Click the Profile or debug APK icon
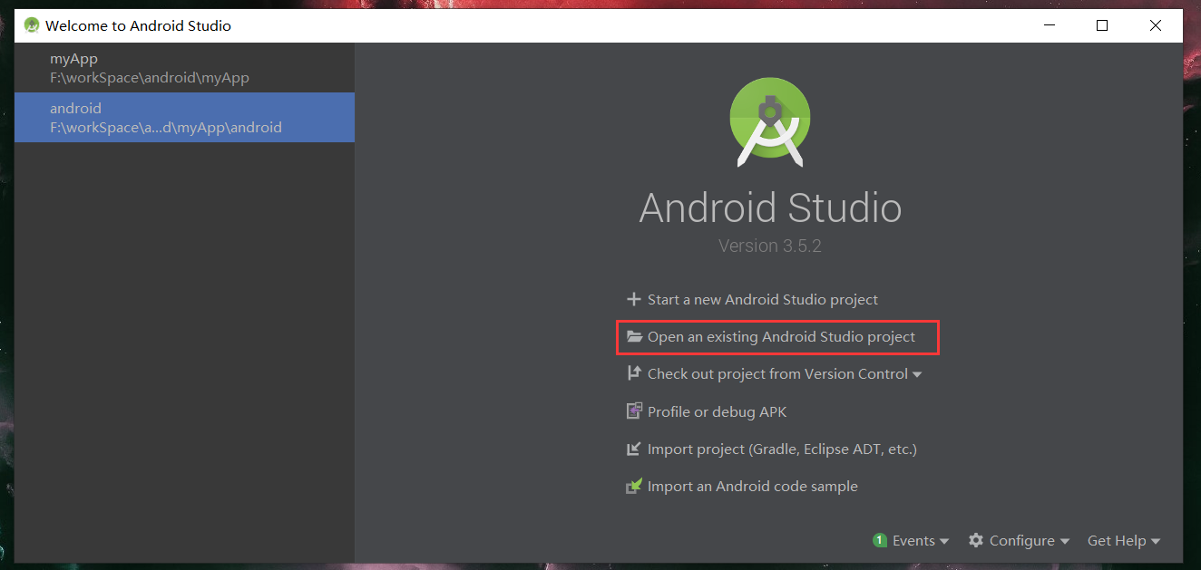The image size is (1201, 570). [x=634, y=411]
